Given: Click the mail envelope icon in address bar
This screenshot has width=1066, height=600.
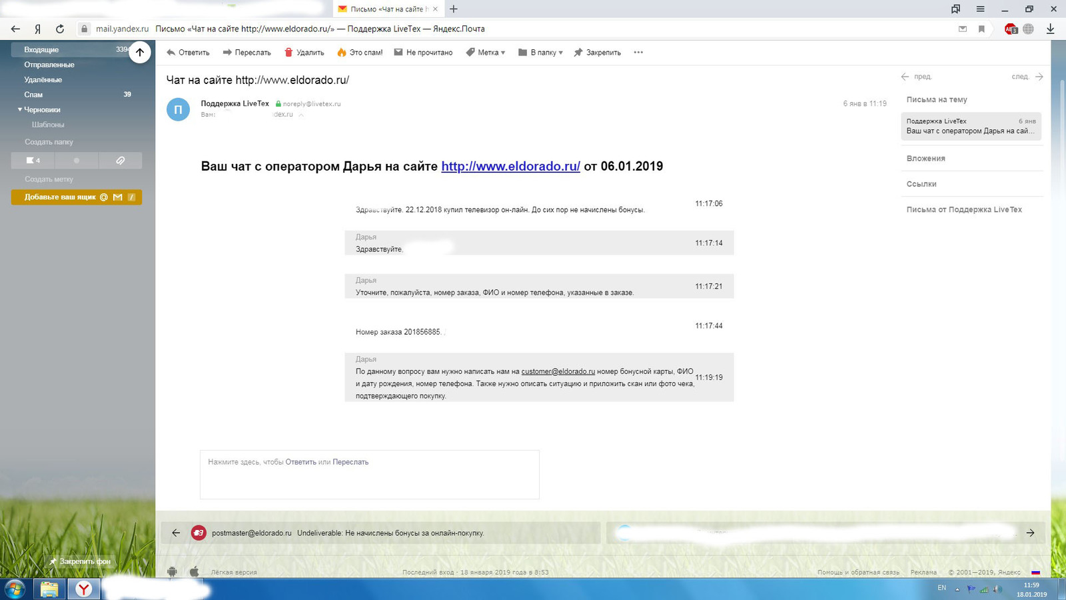Looking at the screenshot, I should 963,29.
